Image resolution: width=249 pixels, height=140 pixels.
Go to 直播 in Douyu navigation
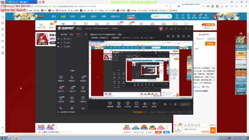[63, 16]
